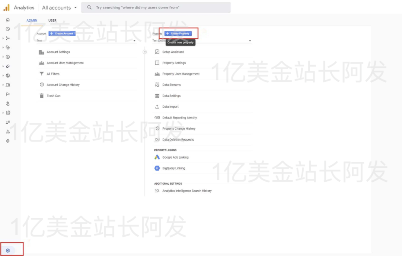Click the round arrow between the account and property columns
Screen dimensions: 402x256
144,52
